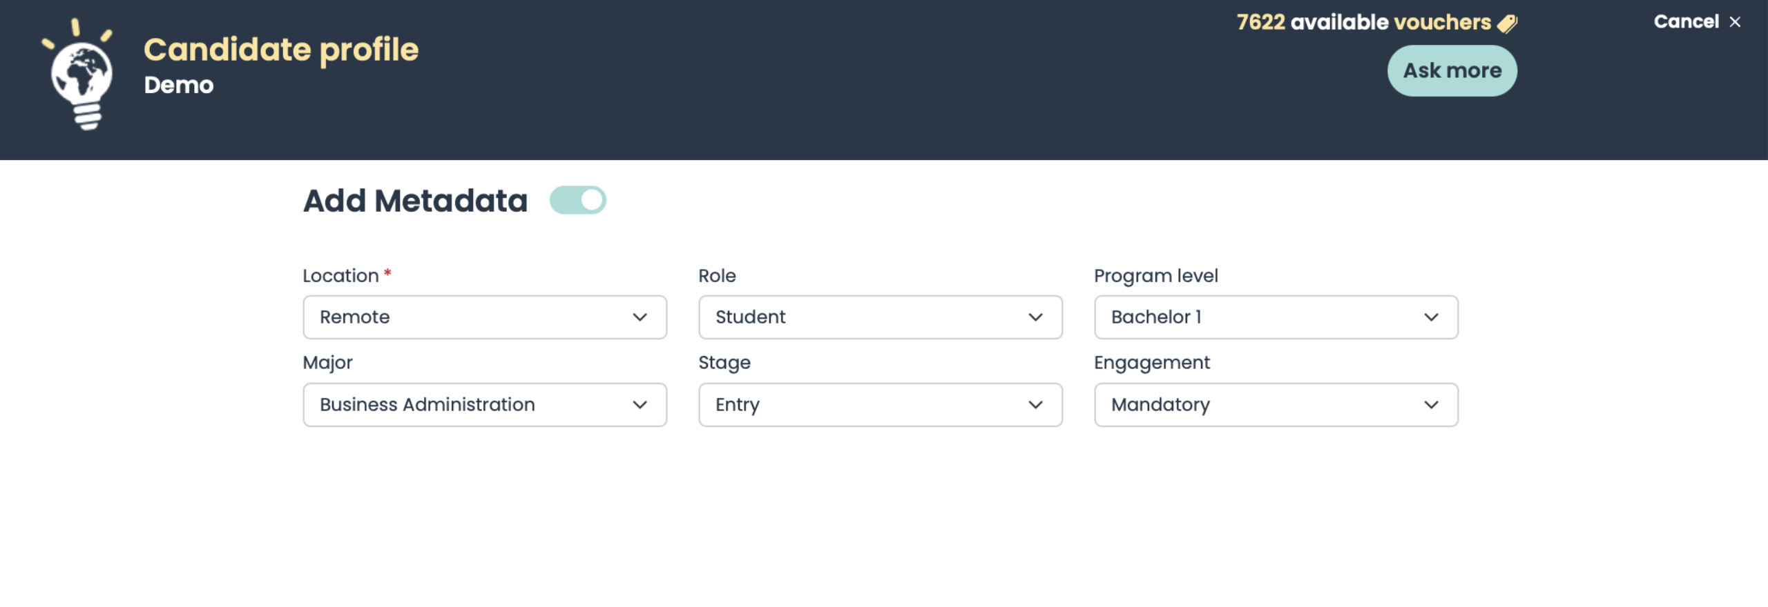The height and width of the screenshot is (607, 1768).
Task: Click the Candidate profile title
Action: coord(281,50)
